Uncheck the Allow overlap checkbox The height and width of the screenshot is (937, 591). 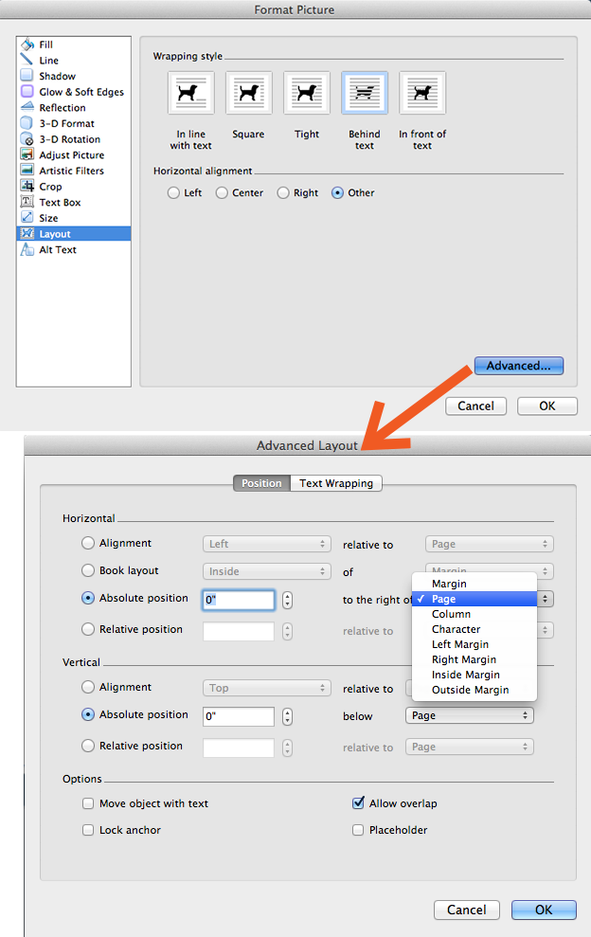coord(358,803)
